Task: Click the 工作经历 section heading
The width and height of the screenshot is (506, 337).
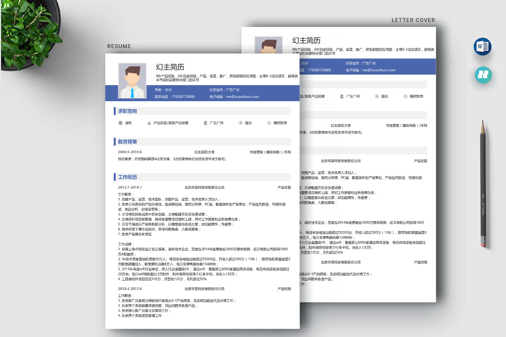Action: pos(127,177)
